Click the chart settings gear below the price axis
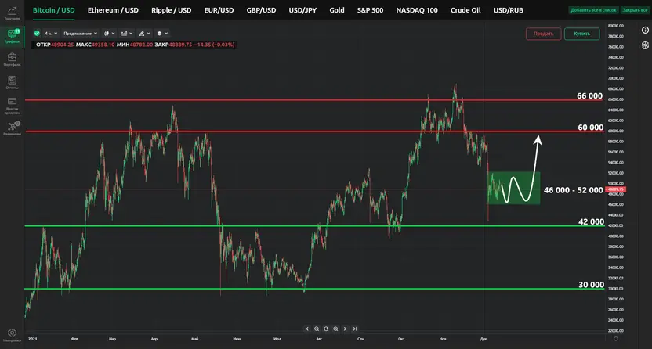The width and height of the screenshot is (652, 349). coord(617,339)
